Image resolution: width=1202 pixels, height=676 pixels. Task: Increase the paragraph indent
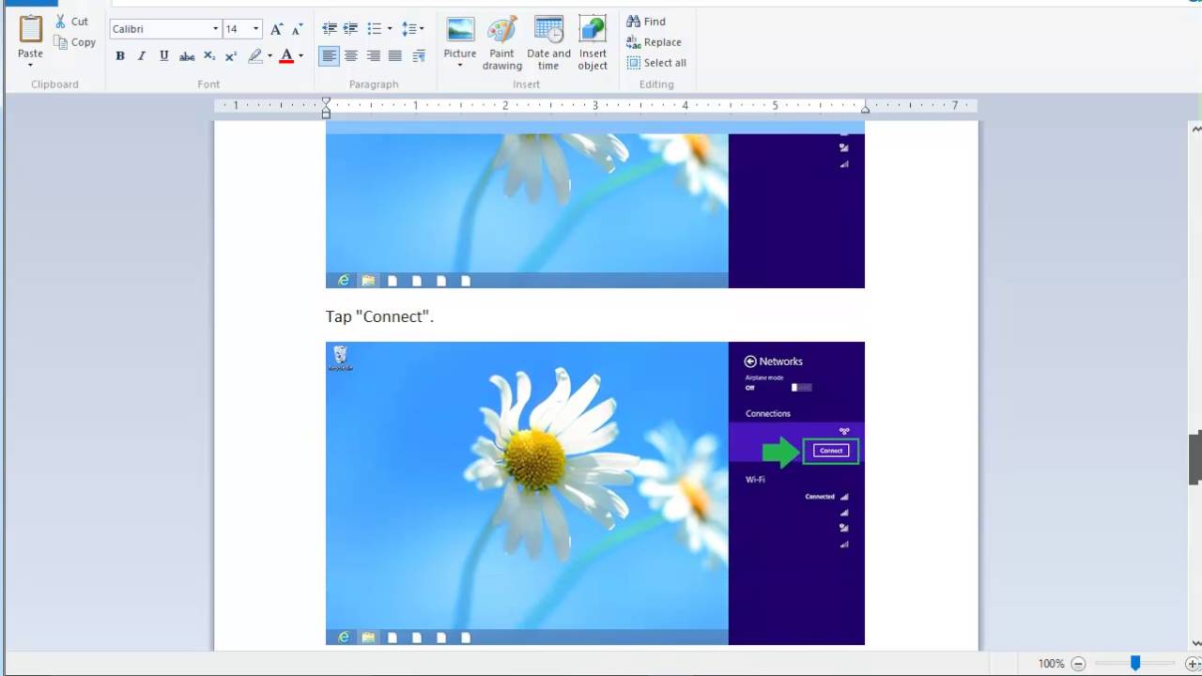350,29
